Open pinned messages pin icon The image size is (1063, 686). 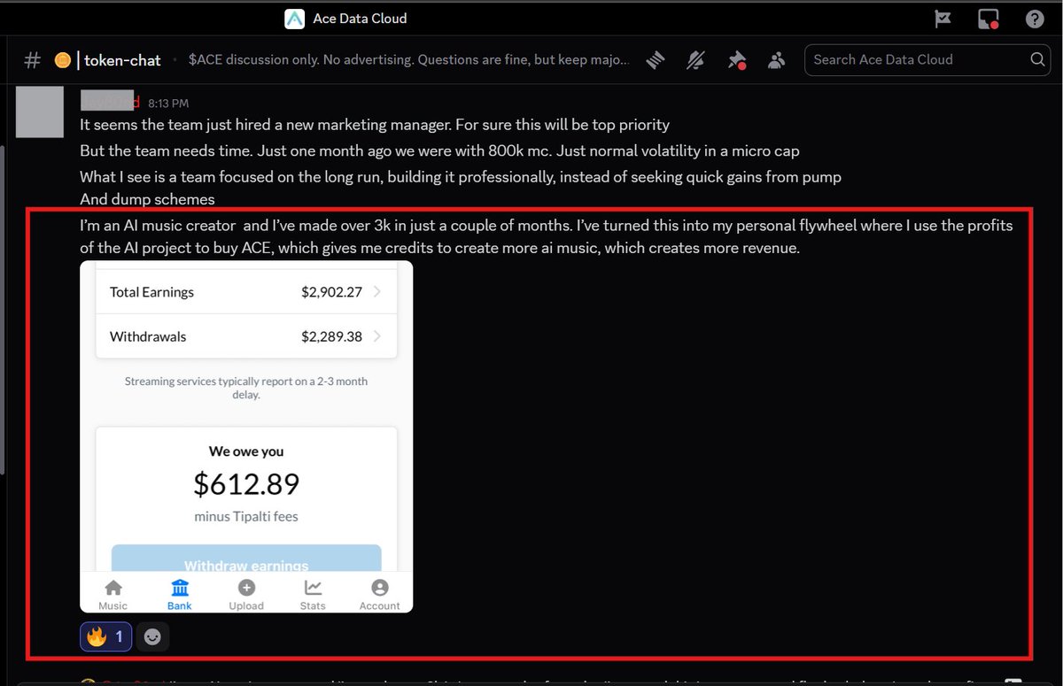pyautogui.click(x=736, y=59)
